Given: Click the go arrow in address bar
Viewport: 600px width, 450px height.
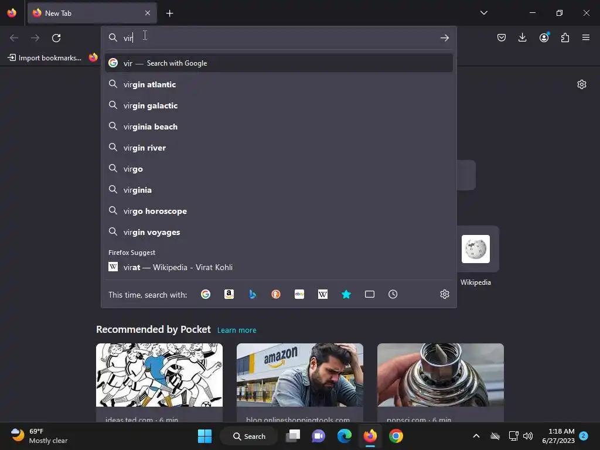Looking at the screenshot, I should 445,38.
